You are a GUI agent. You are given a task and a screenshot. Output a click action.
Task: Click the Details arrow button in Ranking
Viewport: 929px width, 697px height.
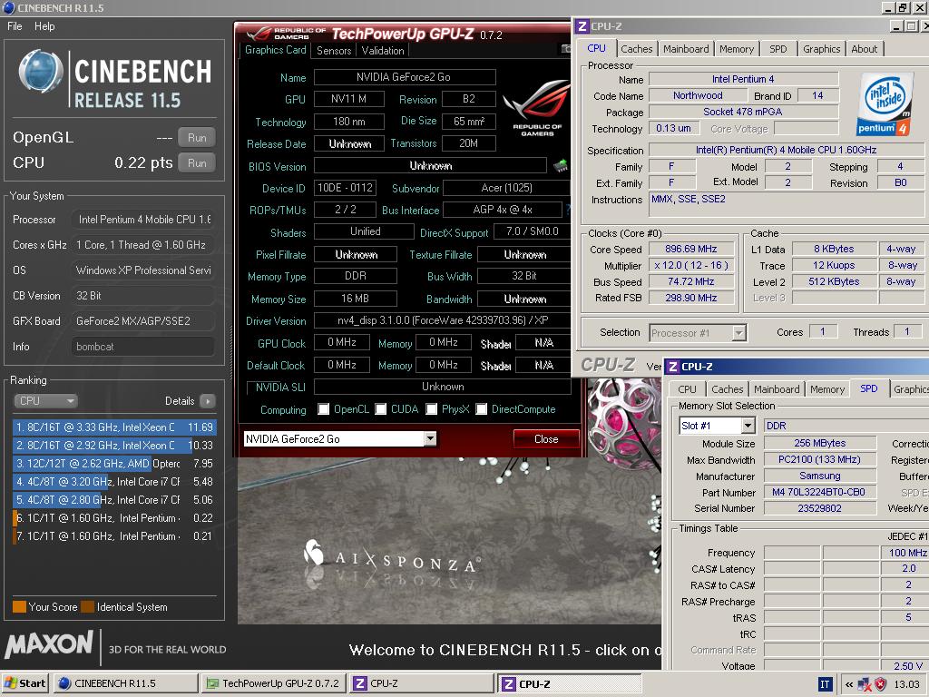pos(208,401)
